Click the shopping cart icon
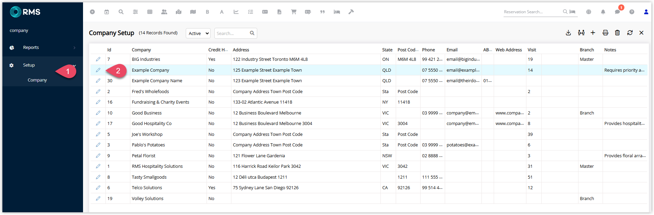 coord(294,12)
